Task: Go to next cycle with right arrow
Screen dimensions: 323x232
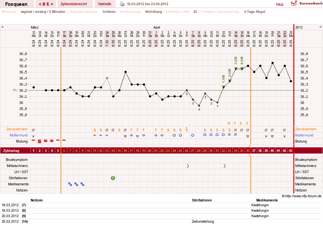Action: tap(52, 4)
